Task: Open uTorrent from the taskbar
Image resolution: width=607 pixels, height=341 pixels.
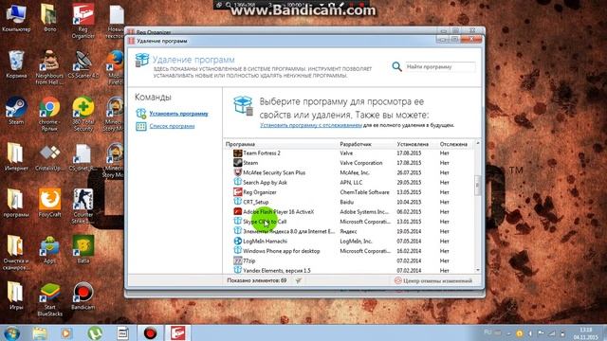Action: tap(95, 332)
